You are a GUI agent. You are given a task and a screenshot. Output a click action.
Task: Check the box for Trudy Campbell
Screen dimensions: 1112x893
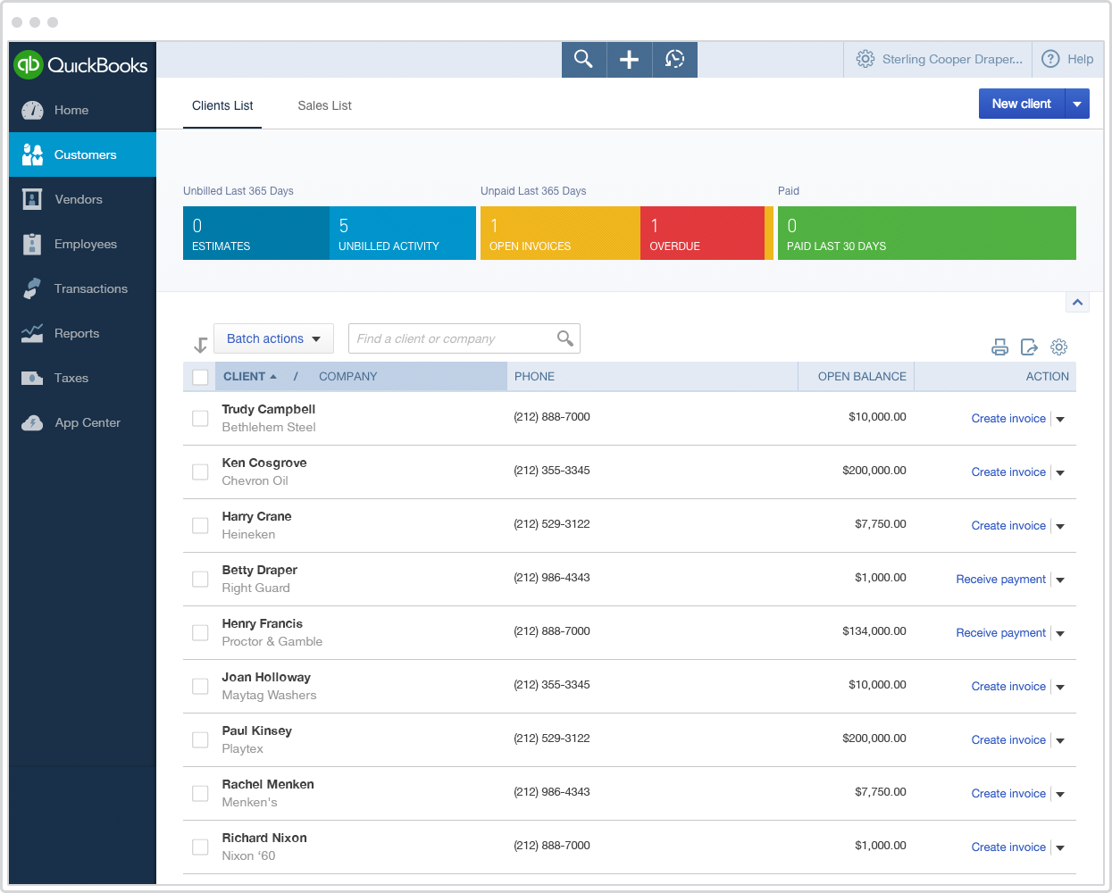[200, 418]
